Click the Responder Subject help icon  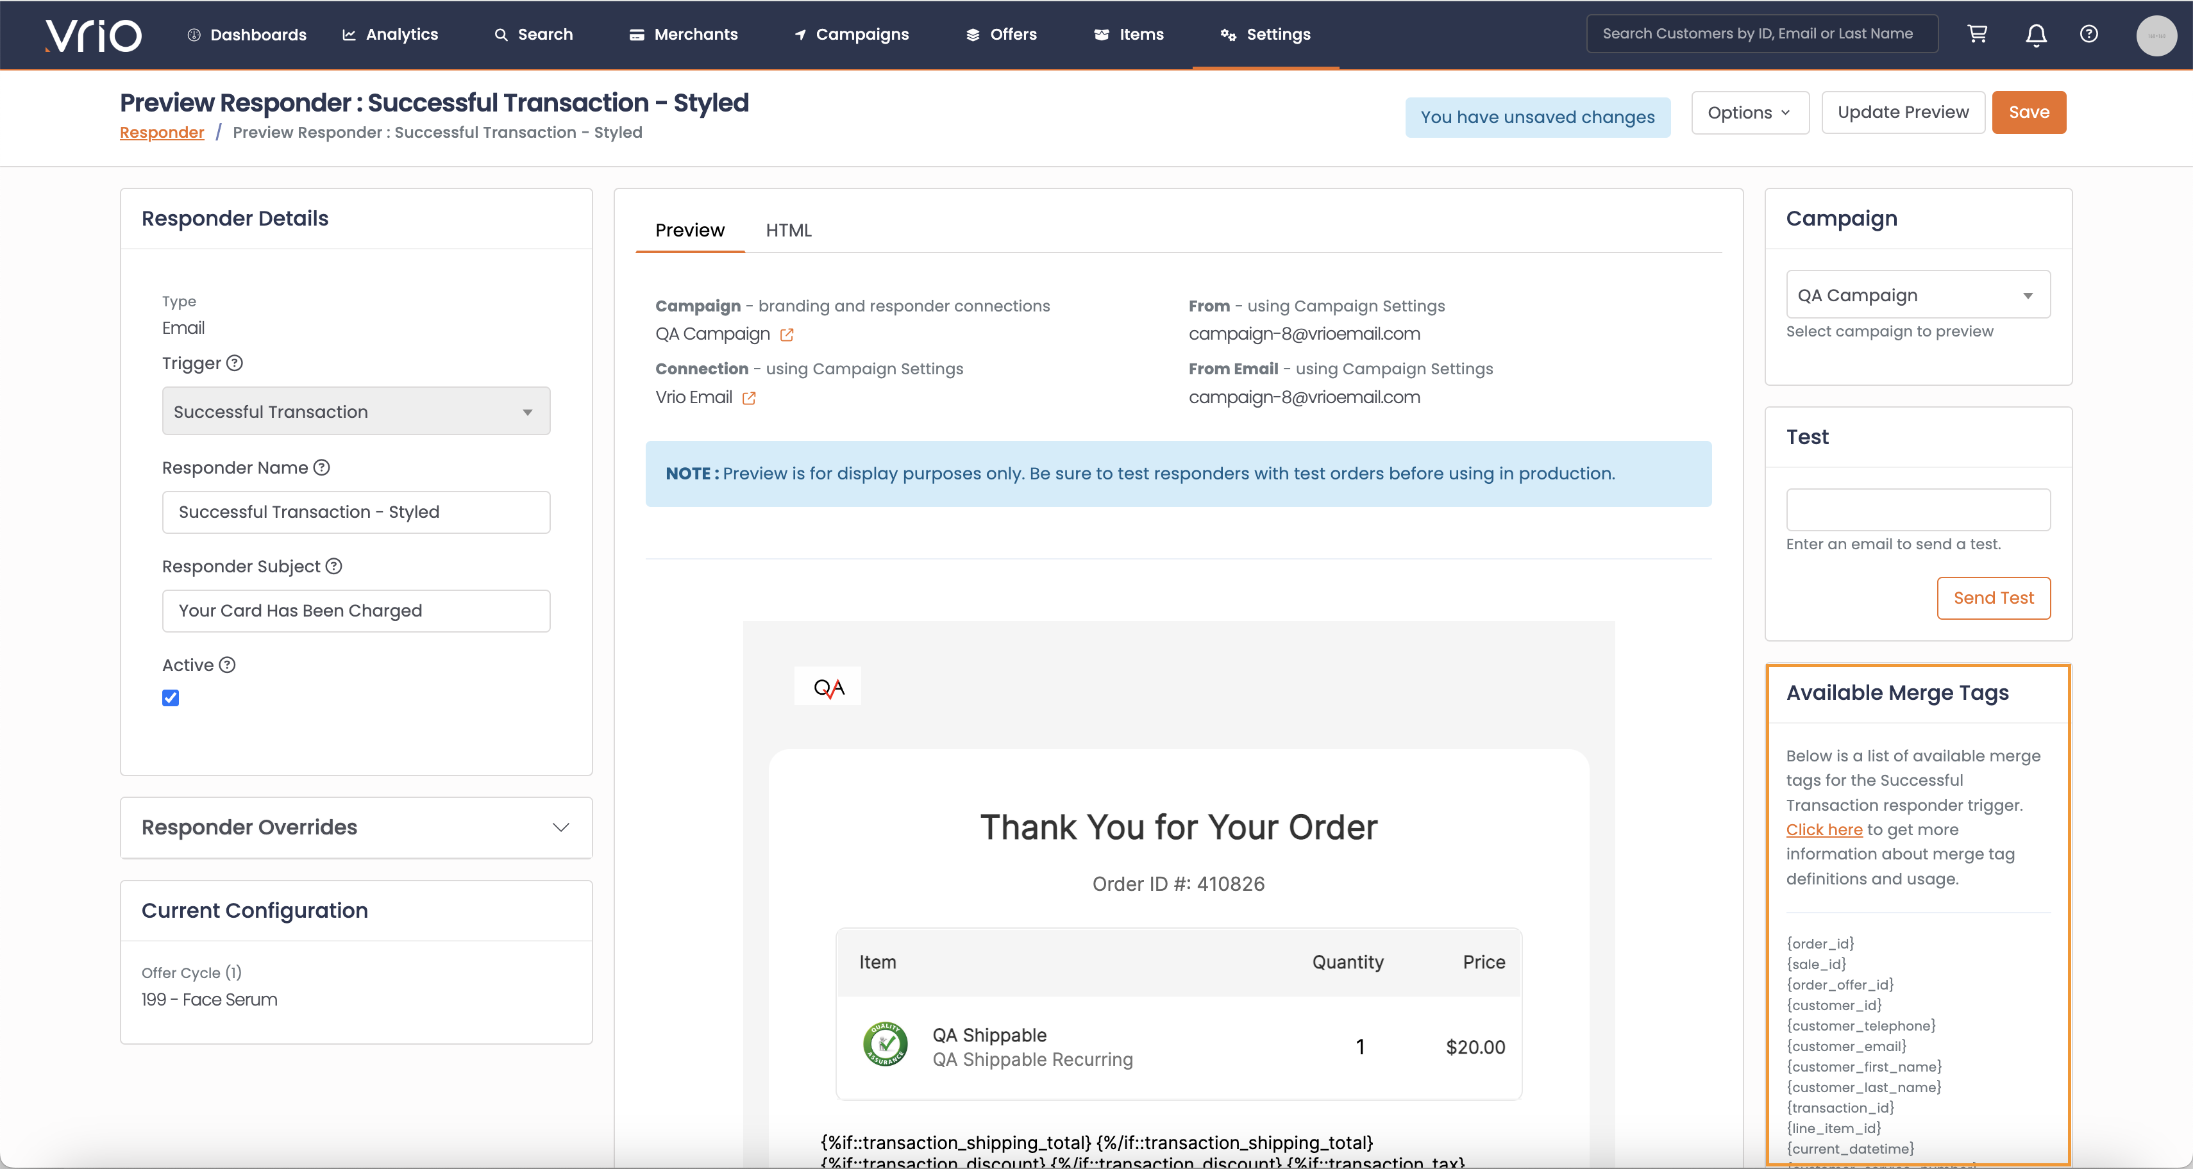[x=333, y=567]
